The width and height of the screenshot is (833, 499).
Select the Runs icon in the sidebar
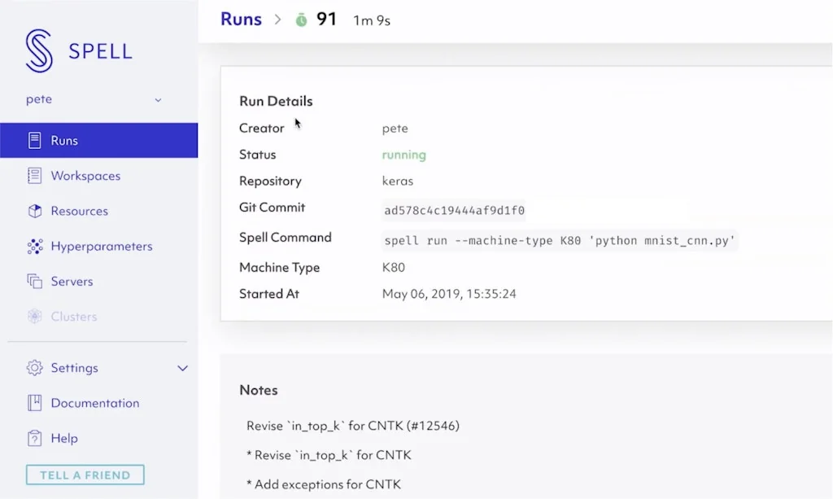point(34,139)
